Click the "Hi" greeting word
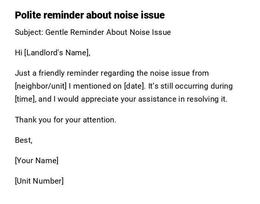This screenshot has height=204, width=260. pyautogui.click(x=19, y=53)
